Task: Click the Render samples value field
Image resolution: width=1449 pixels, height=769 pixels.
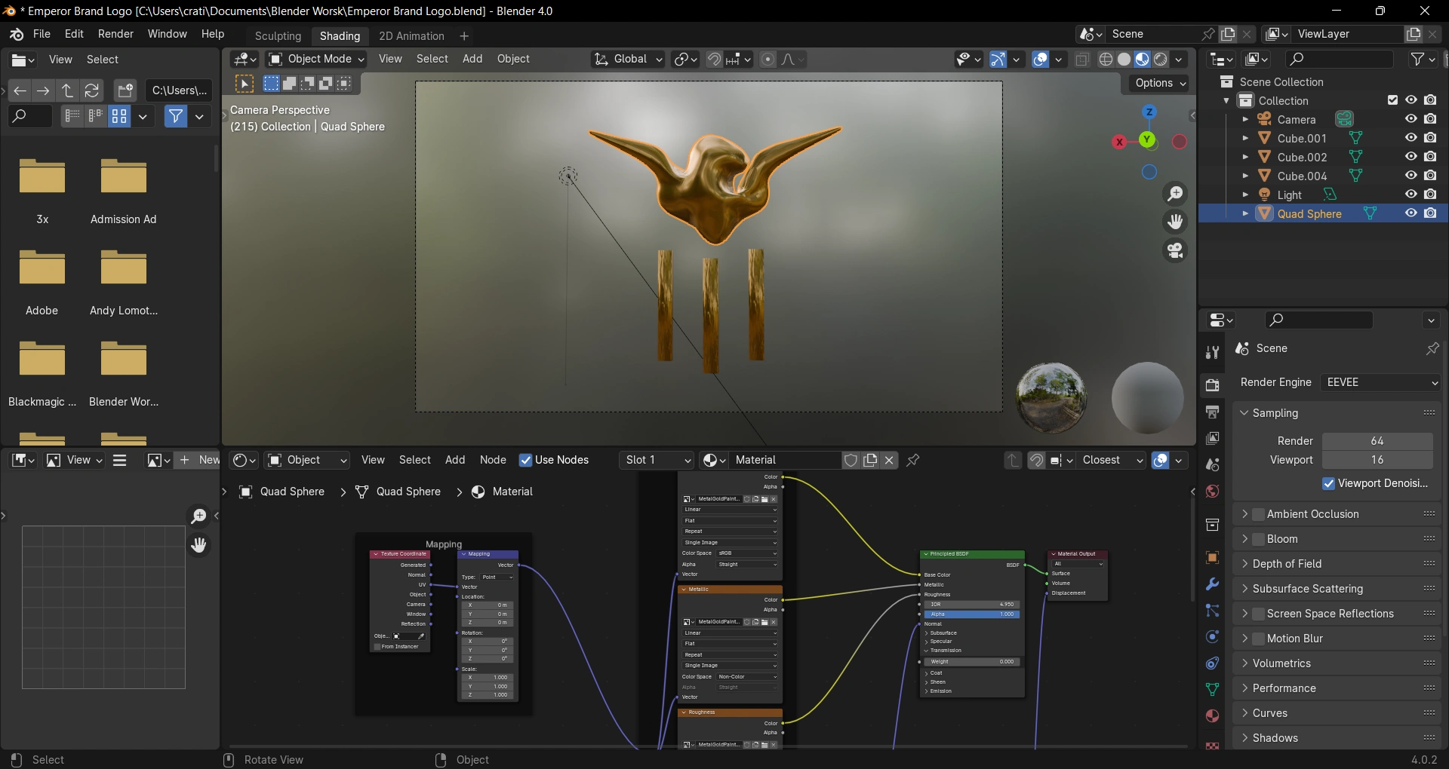Action: click(1377, 441)
